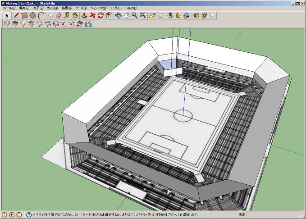Viewport: 306px width, 219px height.
Task: Choose the red Move tool
Action: (92, 15)
